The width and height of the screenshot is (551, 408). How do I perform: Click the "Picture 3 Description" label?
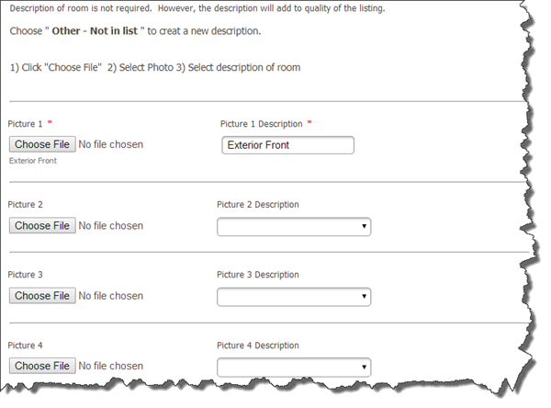click(257, 275)
